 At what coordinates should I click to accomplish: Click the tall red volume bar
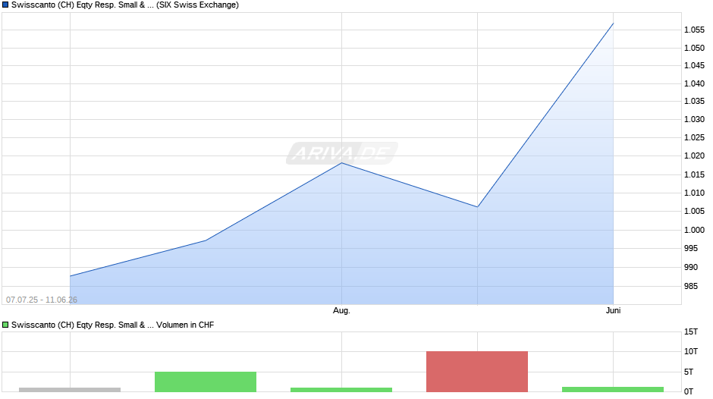coord(477,371)
